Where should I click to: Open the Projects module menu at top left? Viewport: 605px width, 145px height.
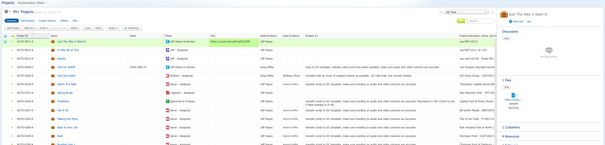8,3
